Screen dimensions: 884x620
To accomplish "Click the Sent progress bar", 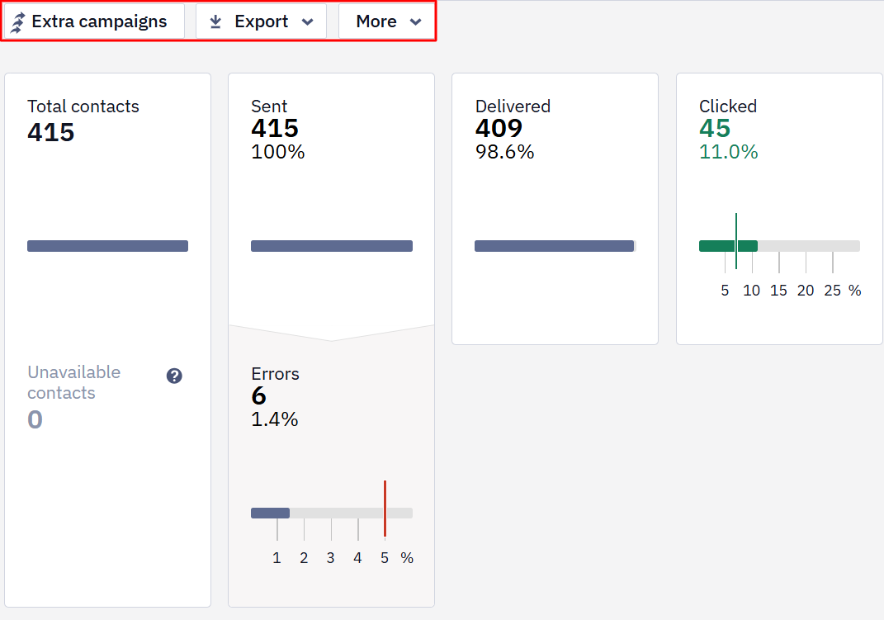I will click(332, 246).
